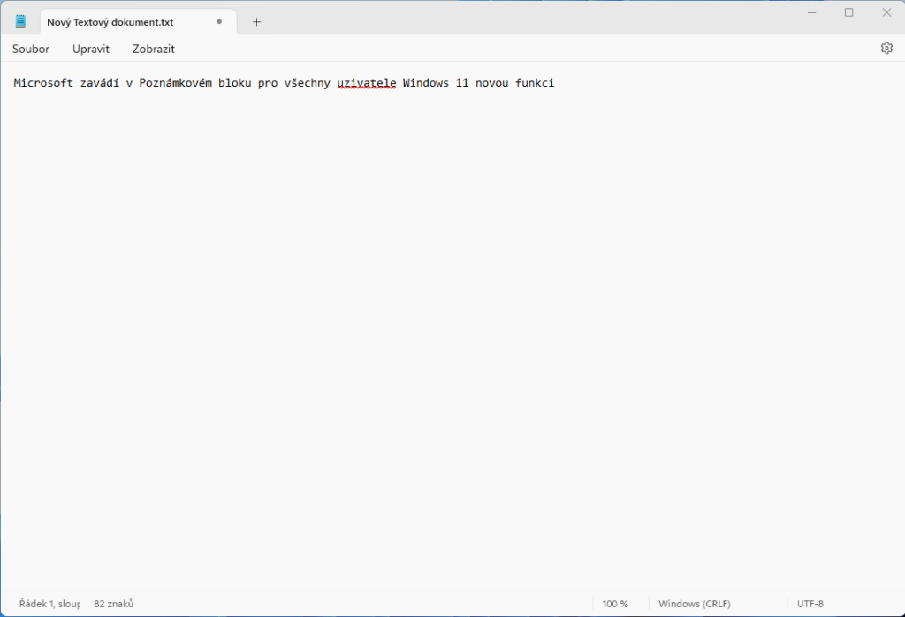The image size is (905, 617).
Task: Click the Notepad app icon in title bar
Action: tap(21, 22)
